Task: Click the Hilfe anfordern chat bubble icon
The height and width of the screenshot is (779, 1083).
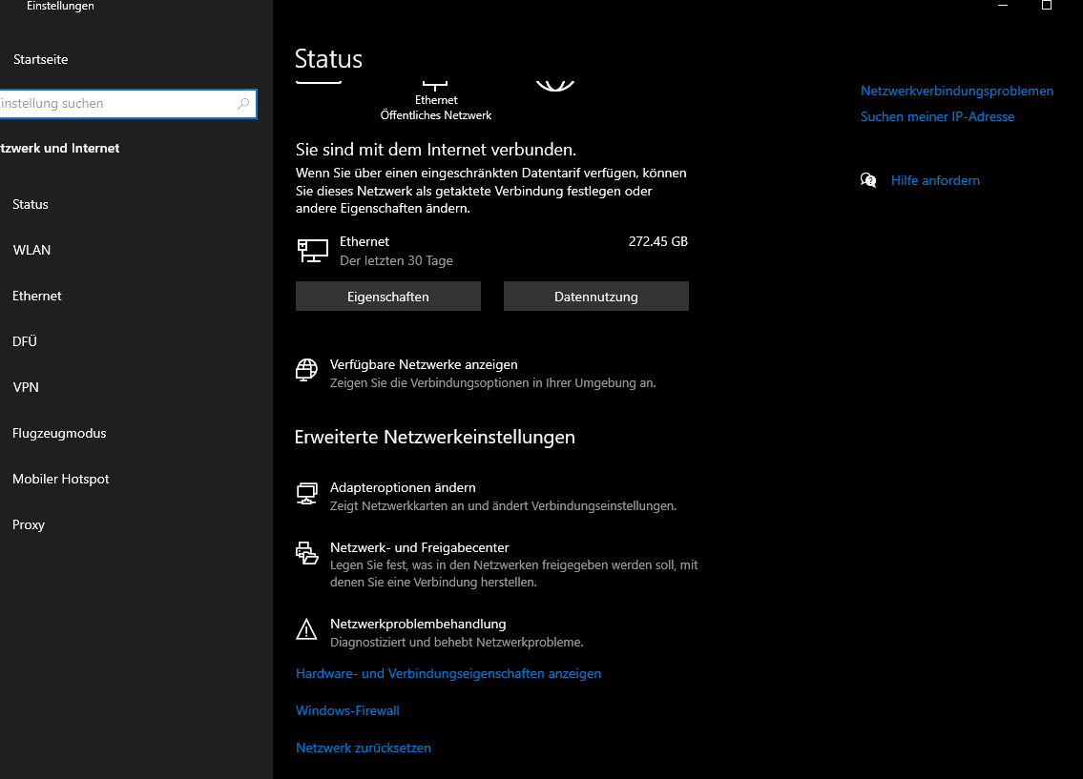Action: [868, 180]
